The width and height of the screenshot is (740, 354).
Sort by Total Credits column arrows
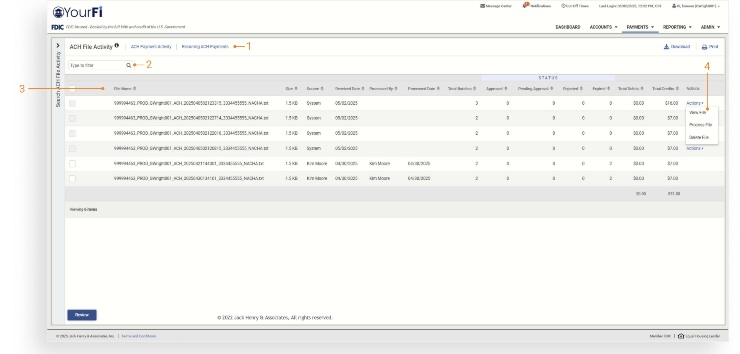pyautogui.click(x=677, y=89)
